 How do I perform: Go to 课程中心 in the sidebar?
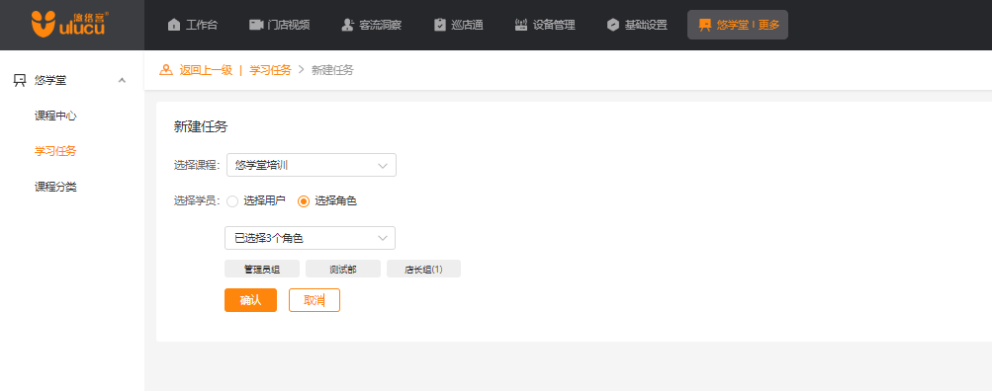tap(55, 116)
